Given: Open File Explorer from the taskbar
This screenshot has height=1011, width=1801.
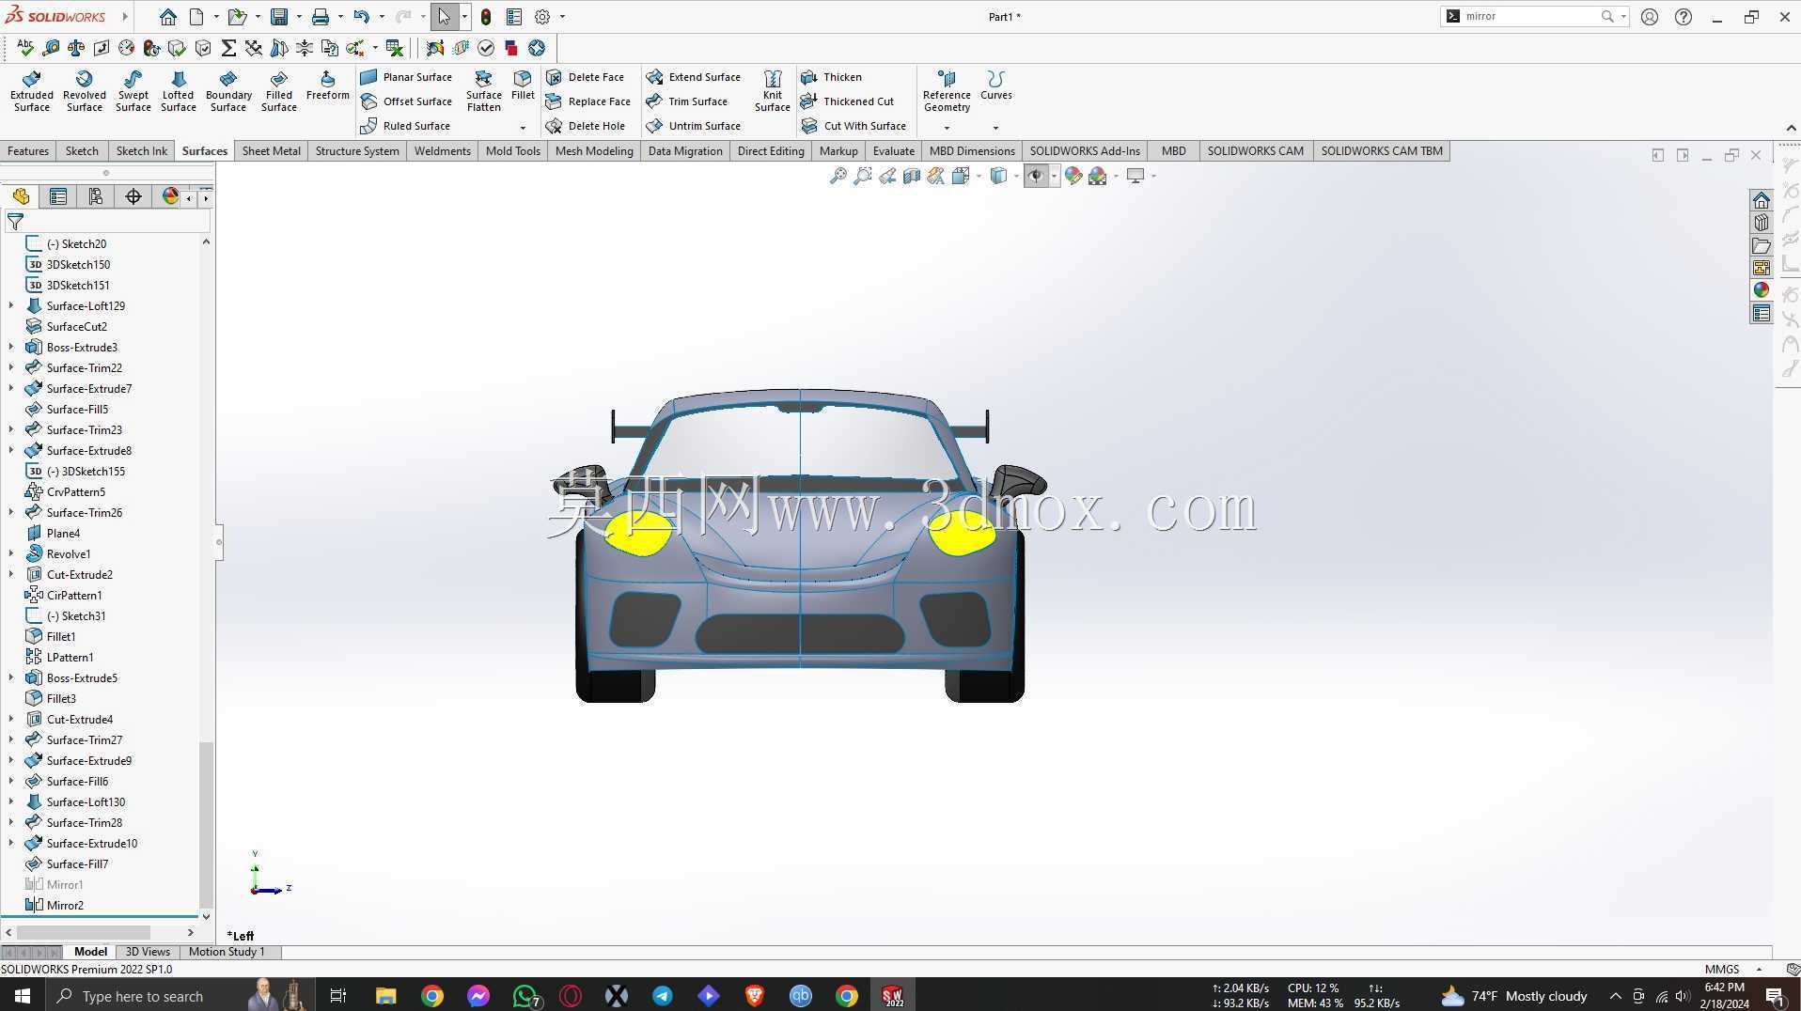Looking at the screenshot, I should click(386, 996).
